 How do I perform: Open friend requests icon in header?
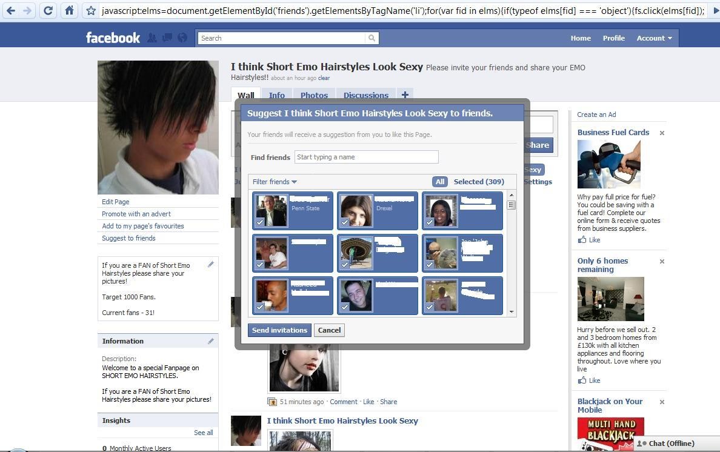click(x=152, y=38)
